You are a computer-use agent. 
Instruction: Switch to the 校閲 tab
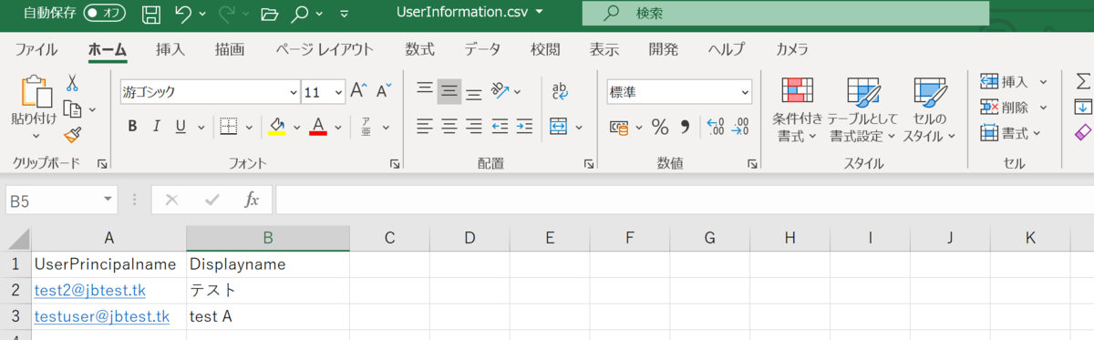545,49
